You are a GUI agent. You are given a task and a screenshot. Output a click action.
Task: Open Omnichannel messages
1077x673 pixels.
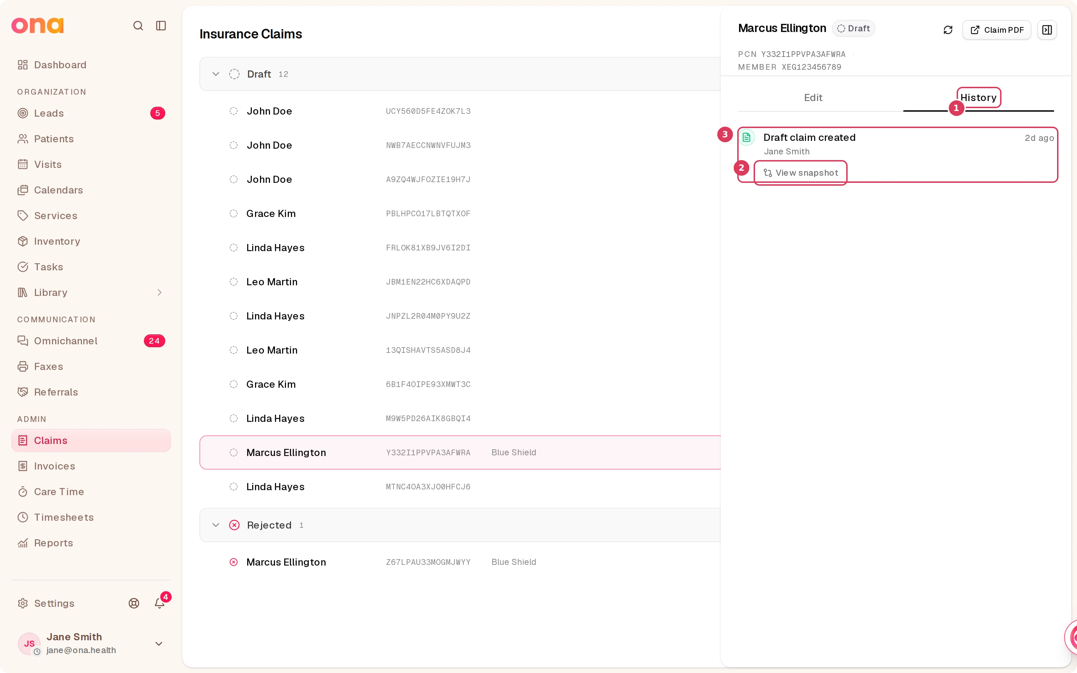pyautogui.click(x=91, y=341)
